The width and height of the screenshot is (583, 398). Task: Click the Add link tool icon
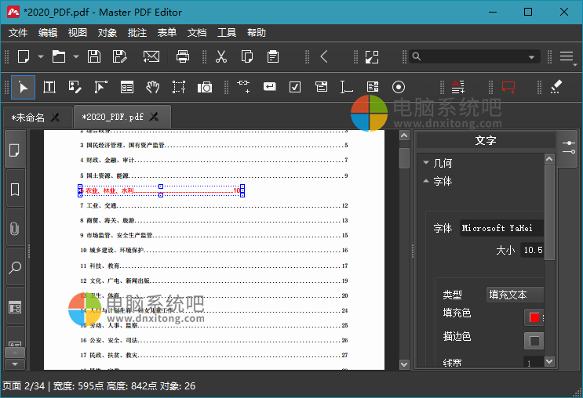tap(243, 86)
